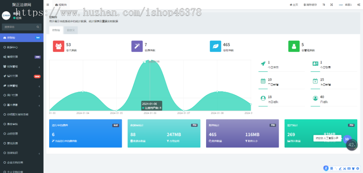Open 动态管理 in the sidebar
The height and width of the screenshot is (173, 363).
point(21,134)
